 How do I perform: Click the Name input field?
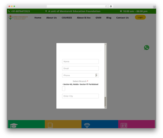point(81,61)
